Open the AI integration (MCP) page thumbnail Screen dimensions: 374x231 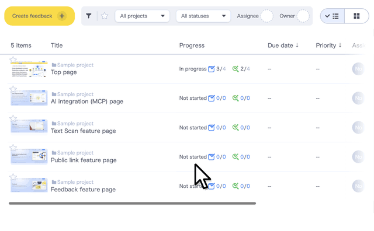pos(29,98)
